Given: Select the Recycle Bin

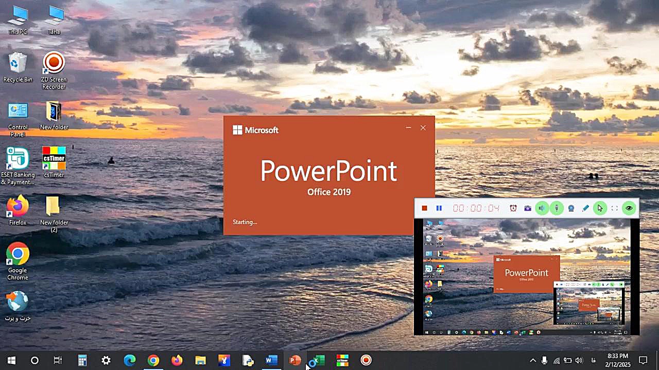Looking at the screenshot, I should pos(18,67).
